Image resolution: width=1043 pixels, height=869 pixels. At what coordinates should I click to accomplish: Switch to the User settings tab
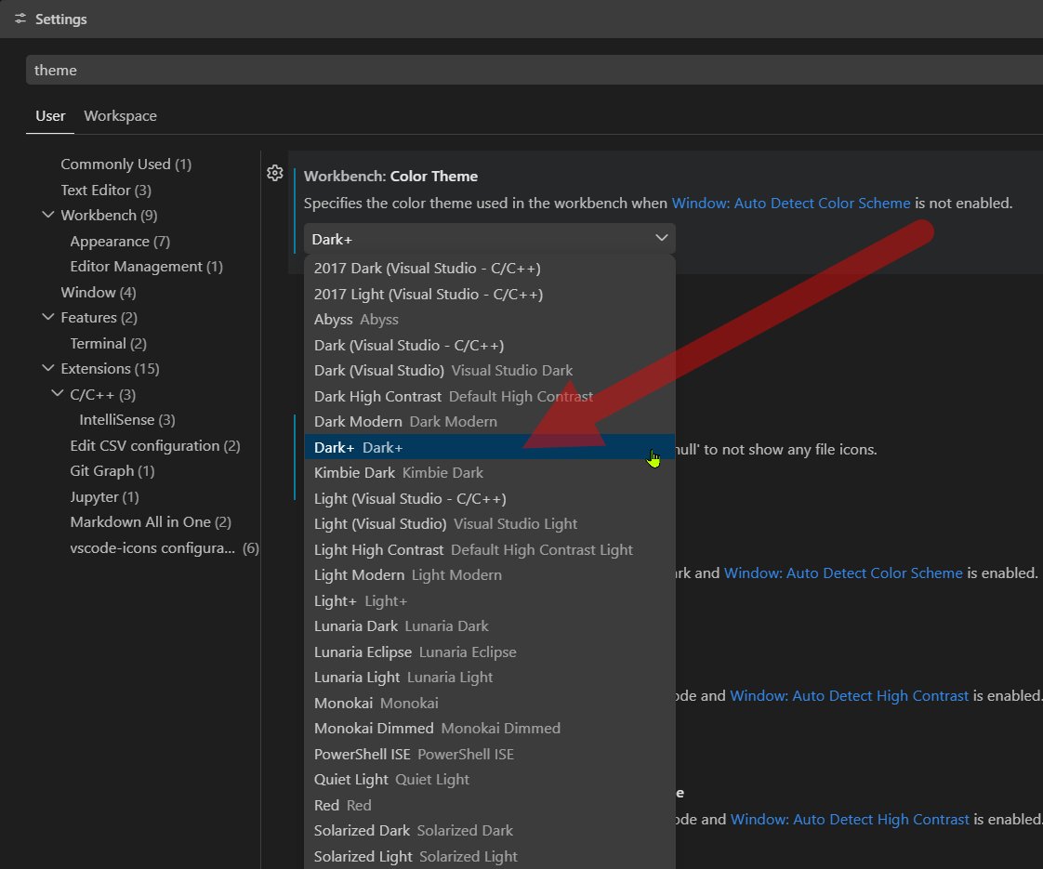[50, 115]
